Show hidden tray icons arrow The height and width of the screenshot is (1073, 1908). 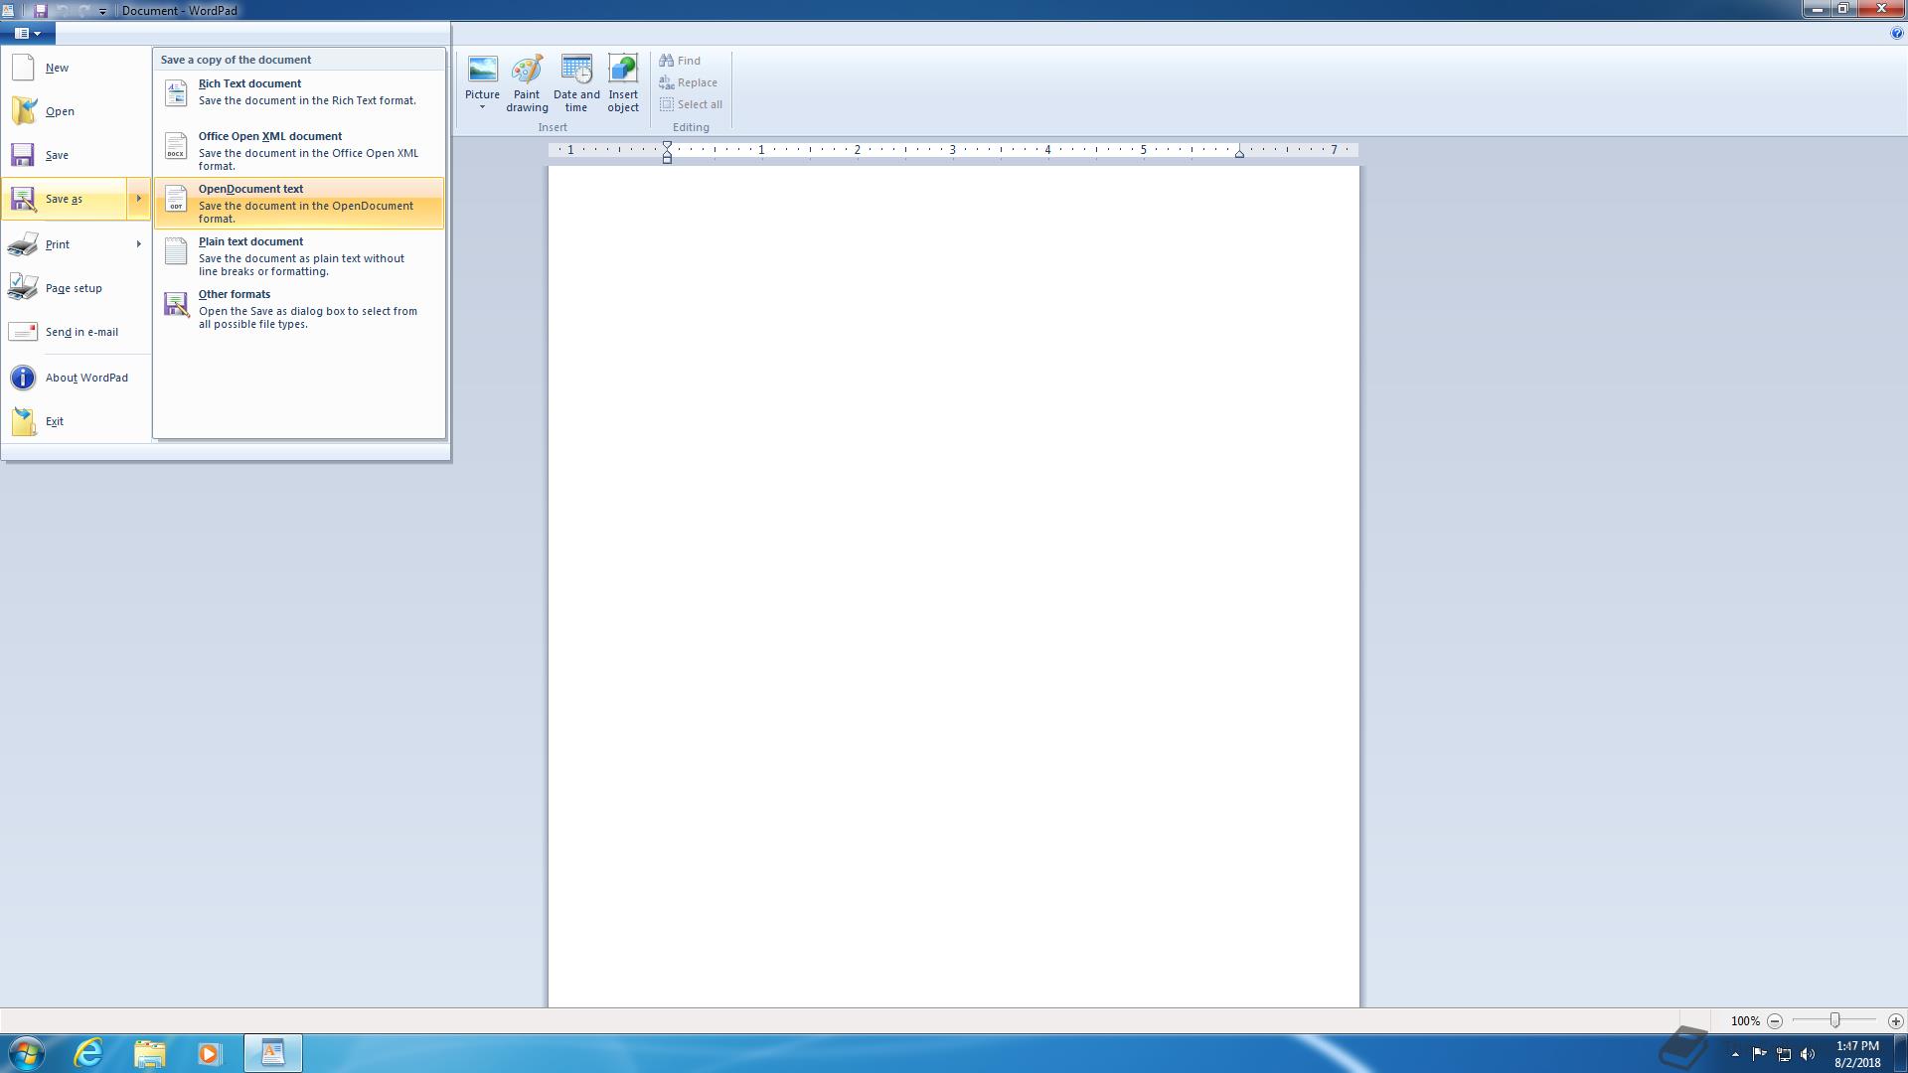(x=1735, y=1054)
